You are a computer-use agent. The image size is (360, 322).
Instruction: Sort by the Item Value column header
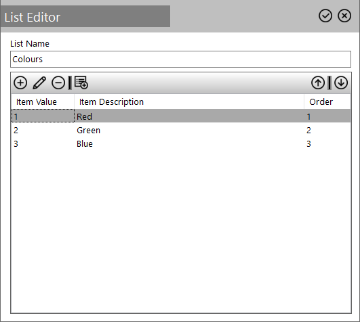tap(43, 101)
